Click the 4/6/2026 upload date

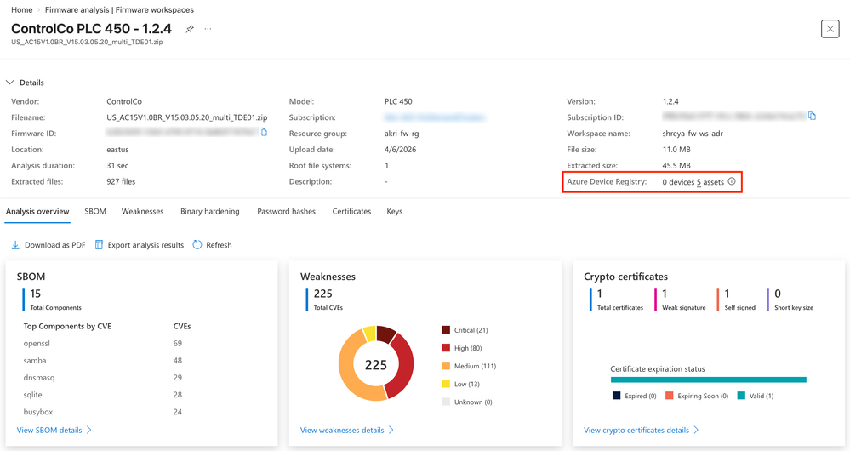point(401,150)
